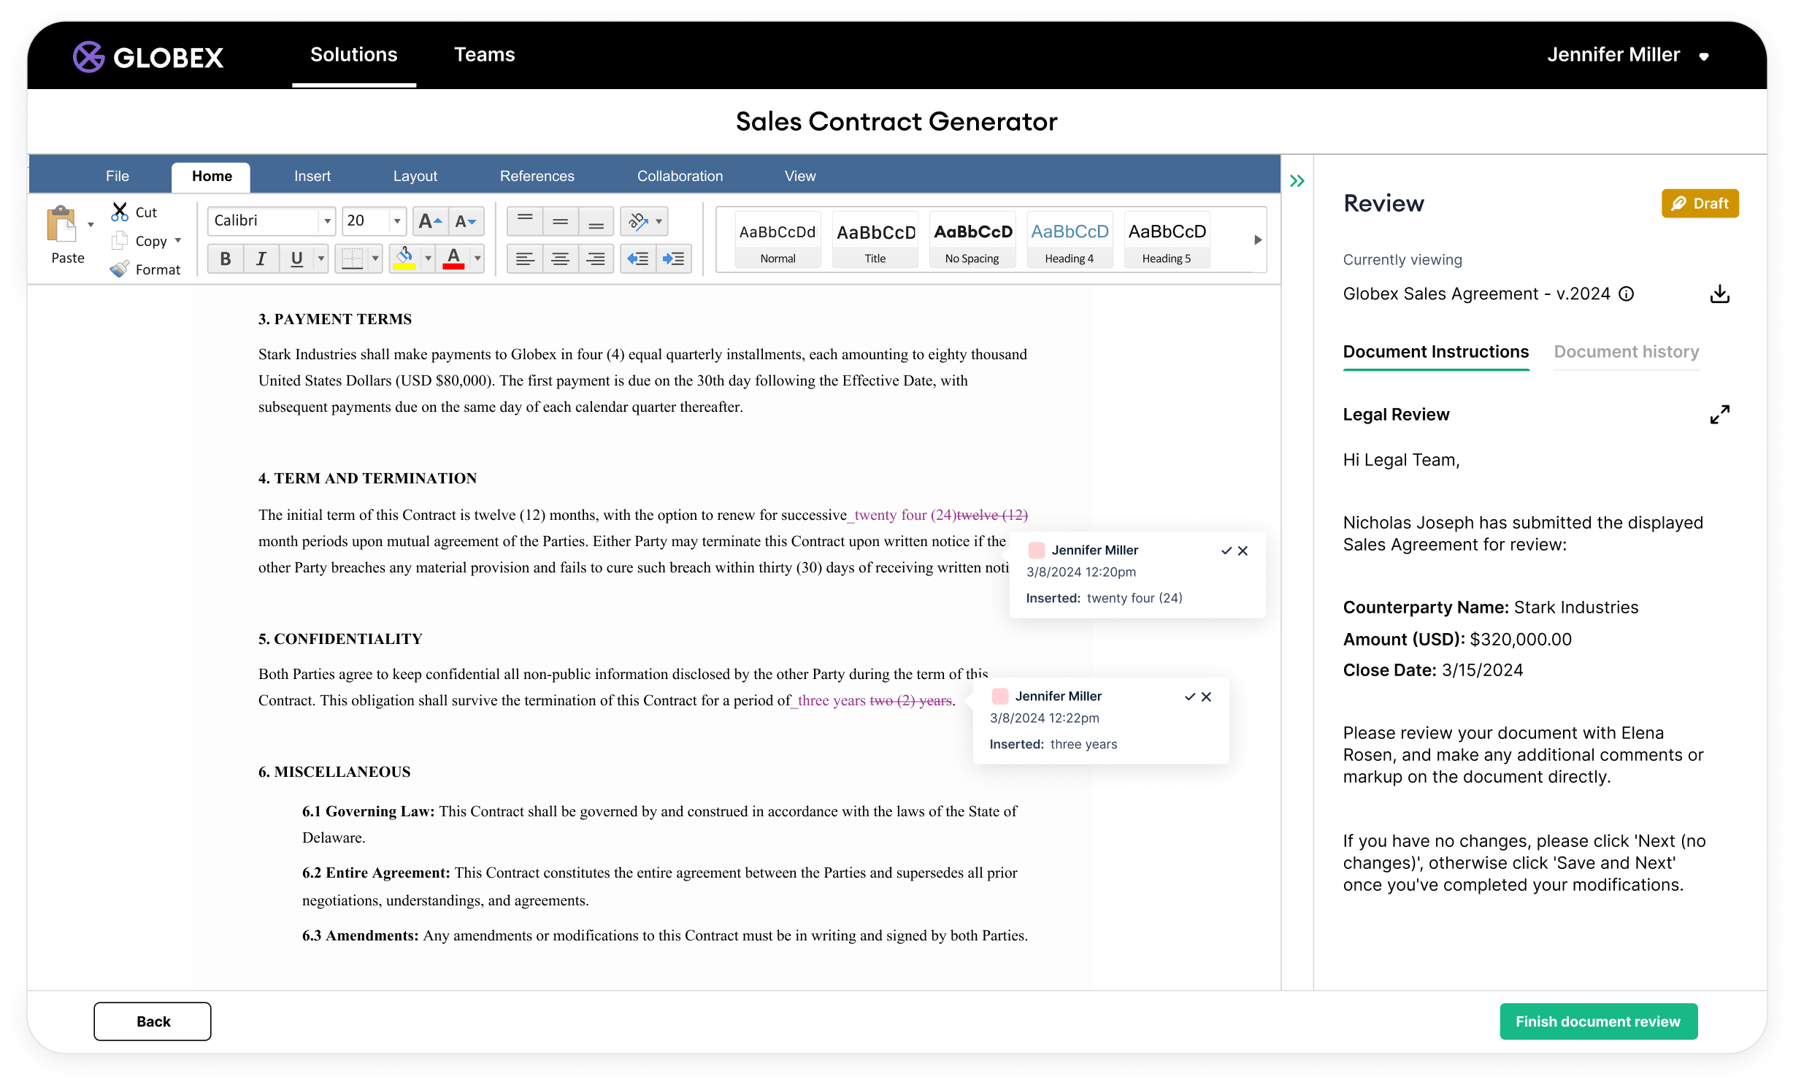Apply yellow highlight fill color
The height and width of the screenshot is (1085, 1793).
404,258
